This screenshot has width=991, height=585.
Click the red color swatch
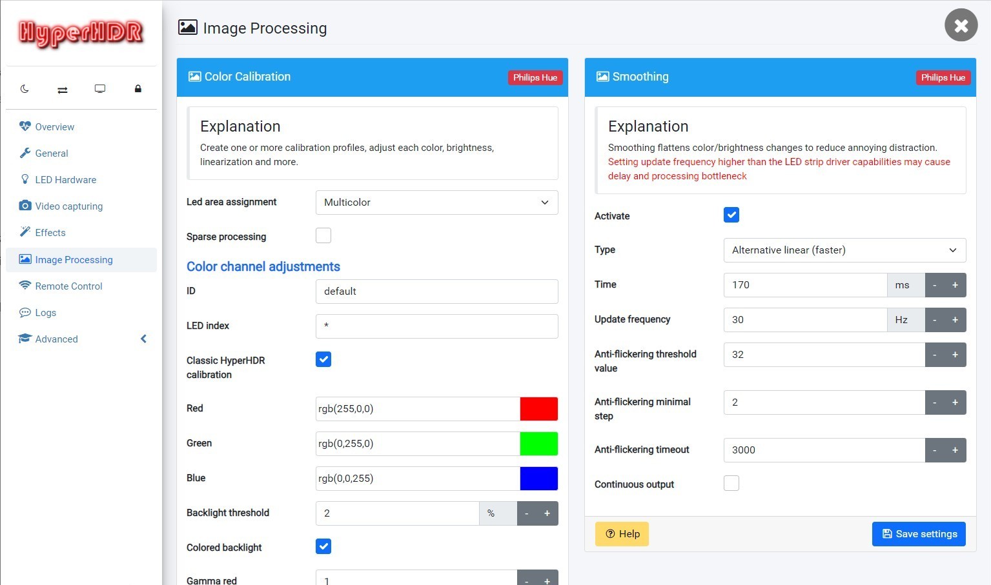(539, 409)
